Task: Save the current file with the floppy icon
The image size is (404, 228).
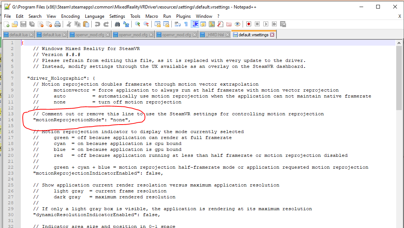Action: (23, 24)
